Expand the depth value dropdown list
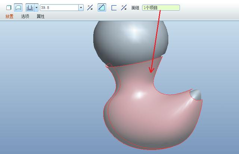The height and width of the screenshot is (154, 239). pos(81,7)
